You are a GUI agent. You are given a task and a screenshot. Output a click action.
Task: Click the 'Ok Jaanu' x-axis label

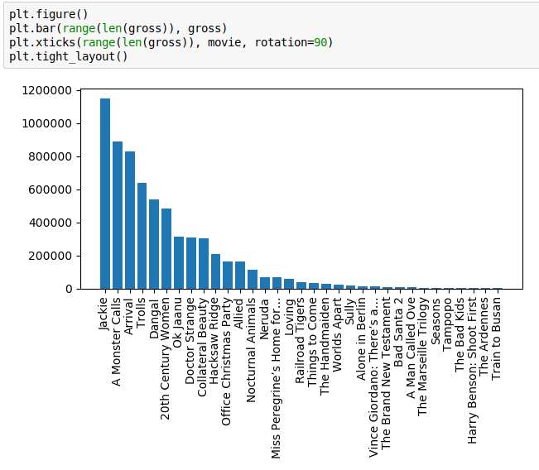pos(177,323)
